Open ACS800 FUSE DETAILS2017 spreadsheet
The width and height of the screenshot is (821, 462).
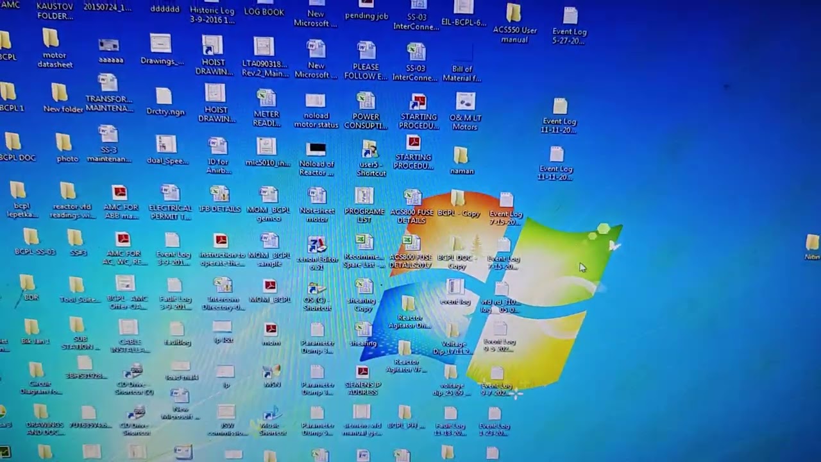coord(410,252)
